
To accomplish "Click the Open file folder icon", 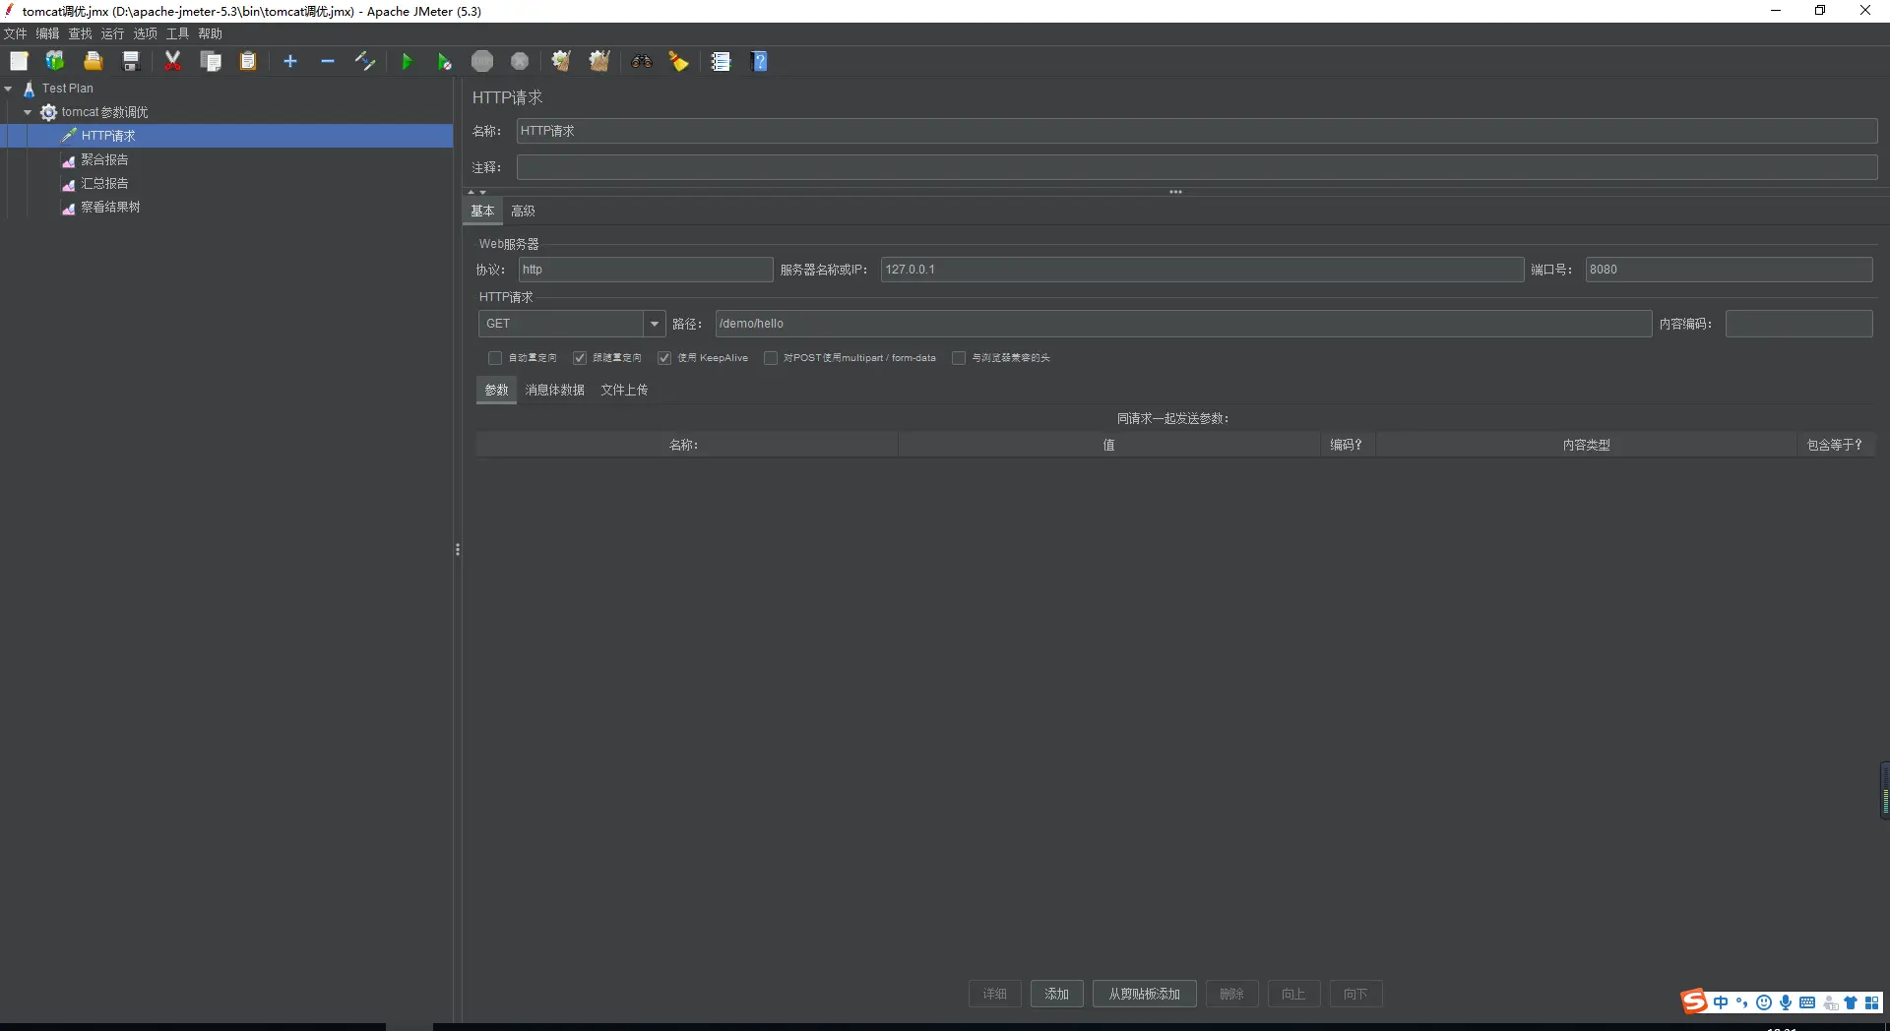I will click(93, 61).
